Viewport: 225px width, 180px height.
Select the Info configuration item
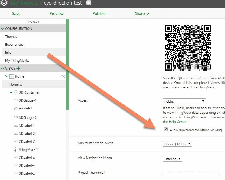click(34, 52)
